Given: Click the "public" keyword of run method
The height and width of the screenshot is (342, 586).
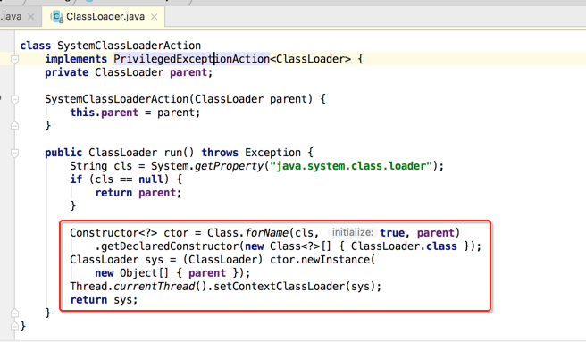Looking at the screenshot, I should pos(63,153).
